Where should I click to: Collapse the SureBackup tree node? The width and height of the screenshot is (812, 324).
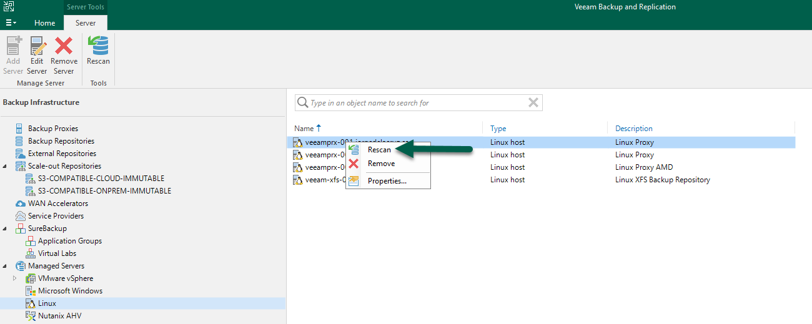6,228
